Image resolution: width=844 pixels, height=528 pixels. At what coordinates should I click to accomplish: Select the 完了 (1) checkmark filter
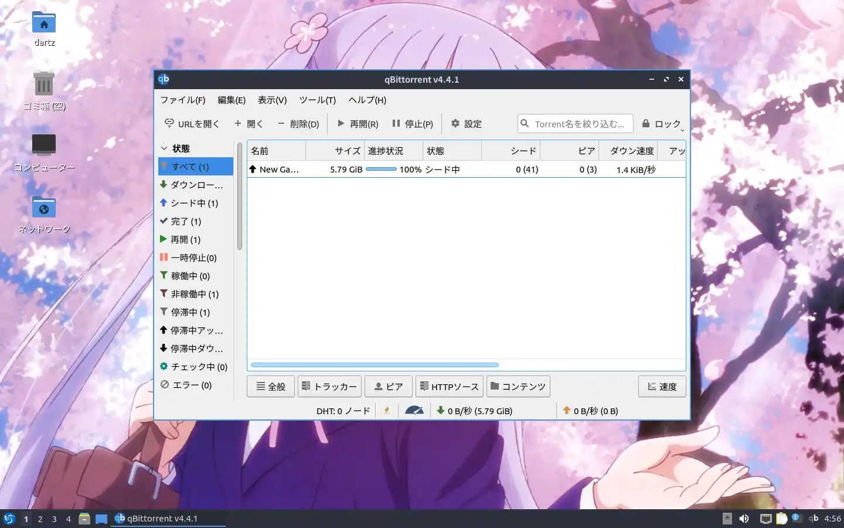pos(196,221)
